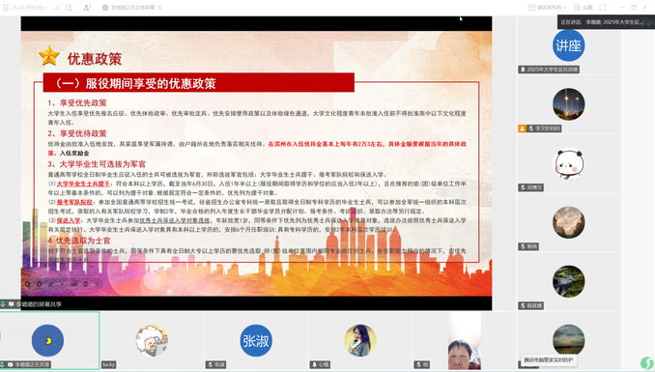This screenshot has height=372, width=655.
Task: Click the muted mic icon on 张淑's tag
Action: (x=210, y=365)
